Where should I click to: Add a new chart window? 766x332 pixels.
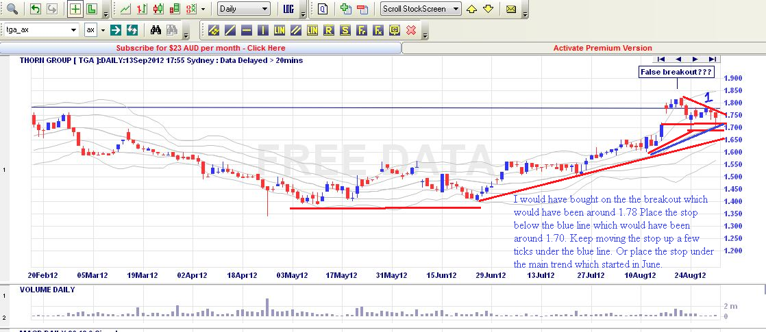pos(346,9)
